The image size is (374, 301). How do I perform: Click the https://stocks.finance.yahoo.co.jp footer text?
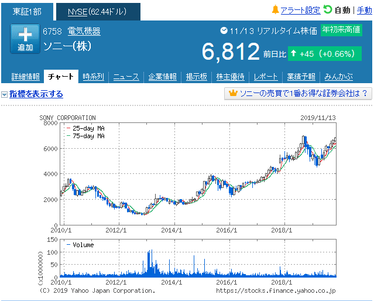(x=276, y=290)
